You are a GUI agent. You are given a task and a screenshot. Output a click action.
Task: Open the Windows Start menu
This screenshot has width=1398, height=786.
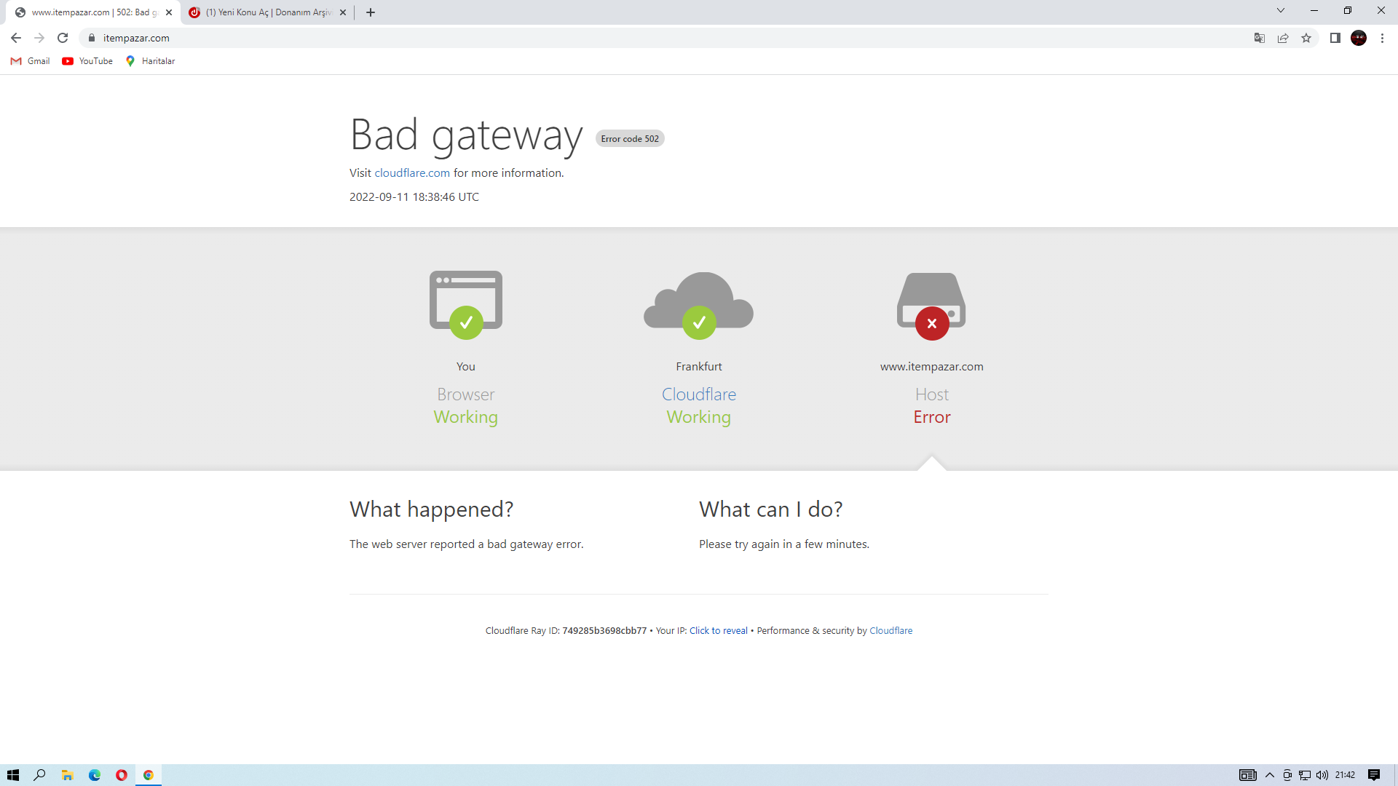(13, 775)
